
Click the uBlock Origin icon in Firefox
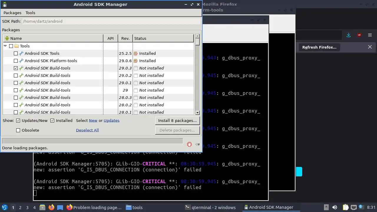[359, 35]
